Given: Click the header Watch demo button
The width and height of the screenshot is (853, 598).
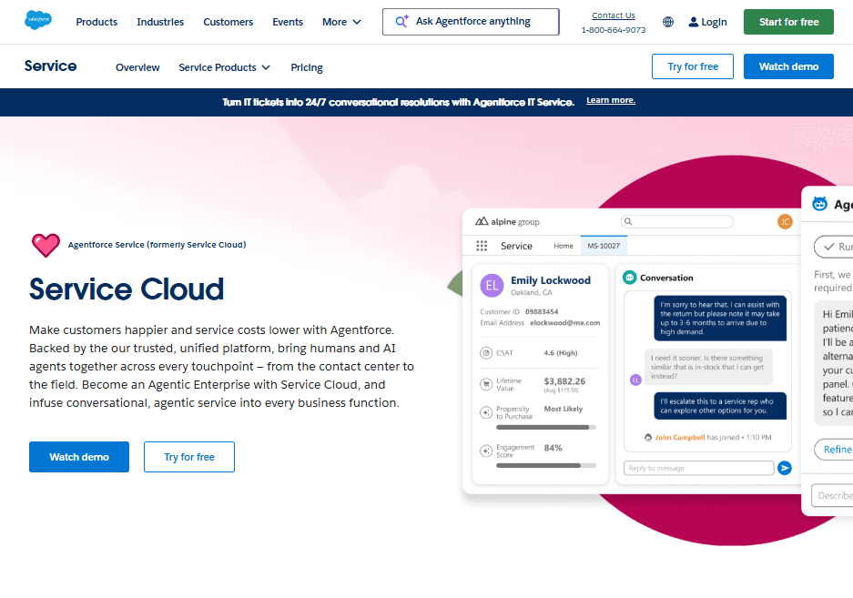Looking at the screenshot, I should tap(788, 66).
